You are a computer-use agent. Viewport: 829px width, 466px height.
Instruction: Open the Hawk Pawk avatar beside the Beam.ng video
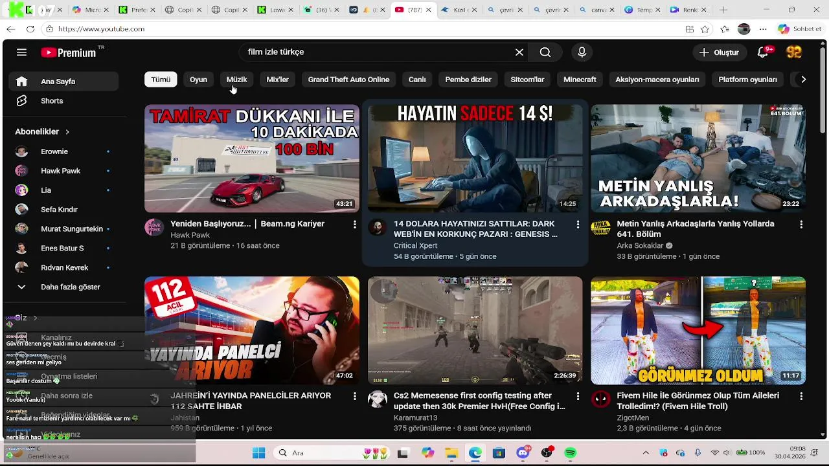(x=154, y=227)
